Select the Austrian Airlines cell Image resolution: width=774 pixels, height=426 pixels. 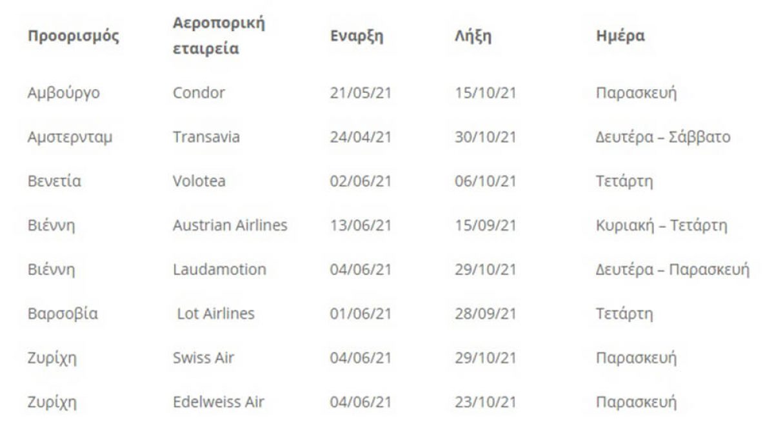230,225
